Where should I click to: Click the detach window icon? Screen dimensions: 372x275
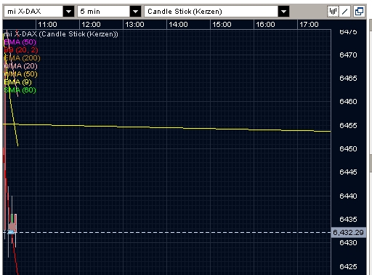pos(359,12)
